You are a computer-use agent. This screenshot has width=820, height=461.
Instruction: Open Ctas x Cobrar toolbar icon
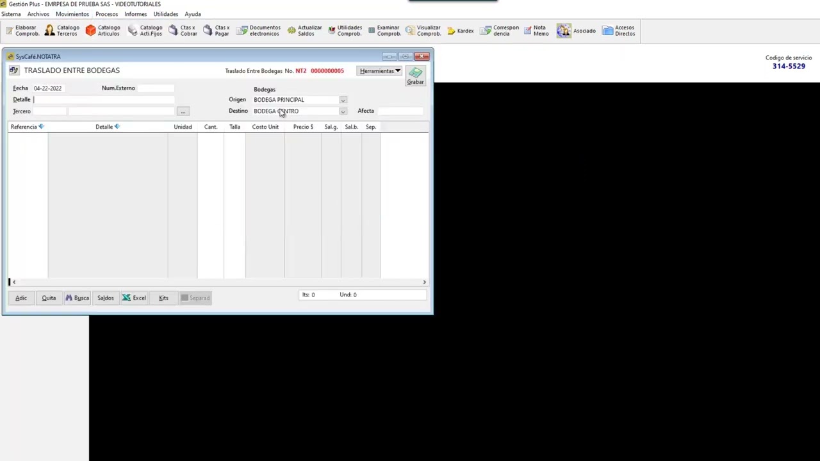[183, 31]
